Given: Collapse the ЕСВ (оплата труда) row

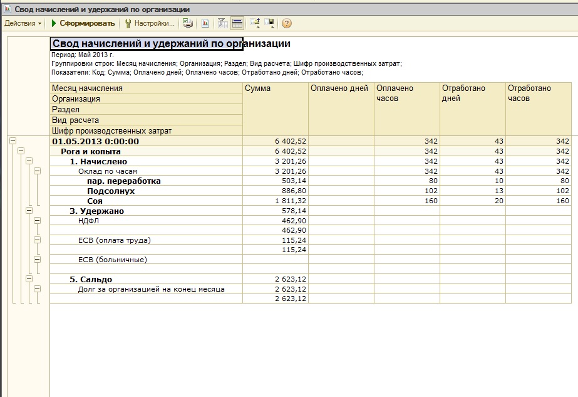Looking at the screenshot, I should (x=37, y=240).
